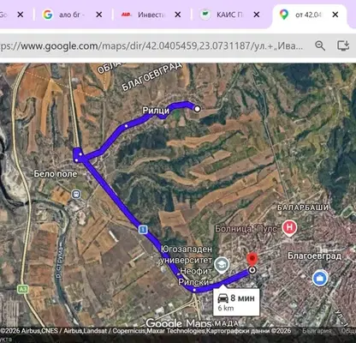Click the Болница Пулс hospital marker
The width and height of the screenshot is (356, 343).
tap(289, 228)
